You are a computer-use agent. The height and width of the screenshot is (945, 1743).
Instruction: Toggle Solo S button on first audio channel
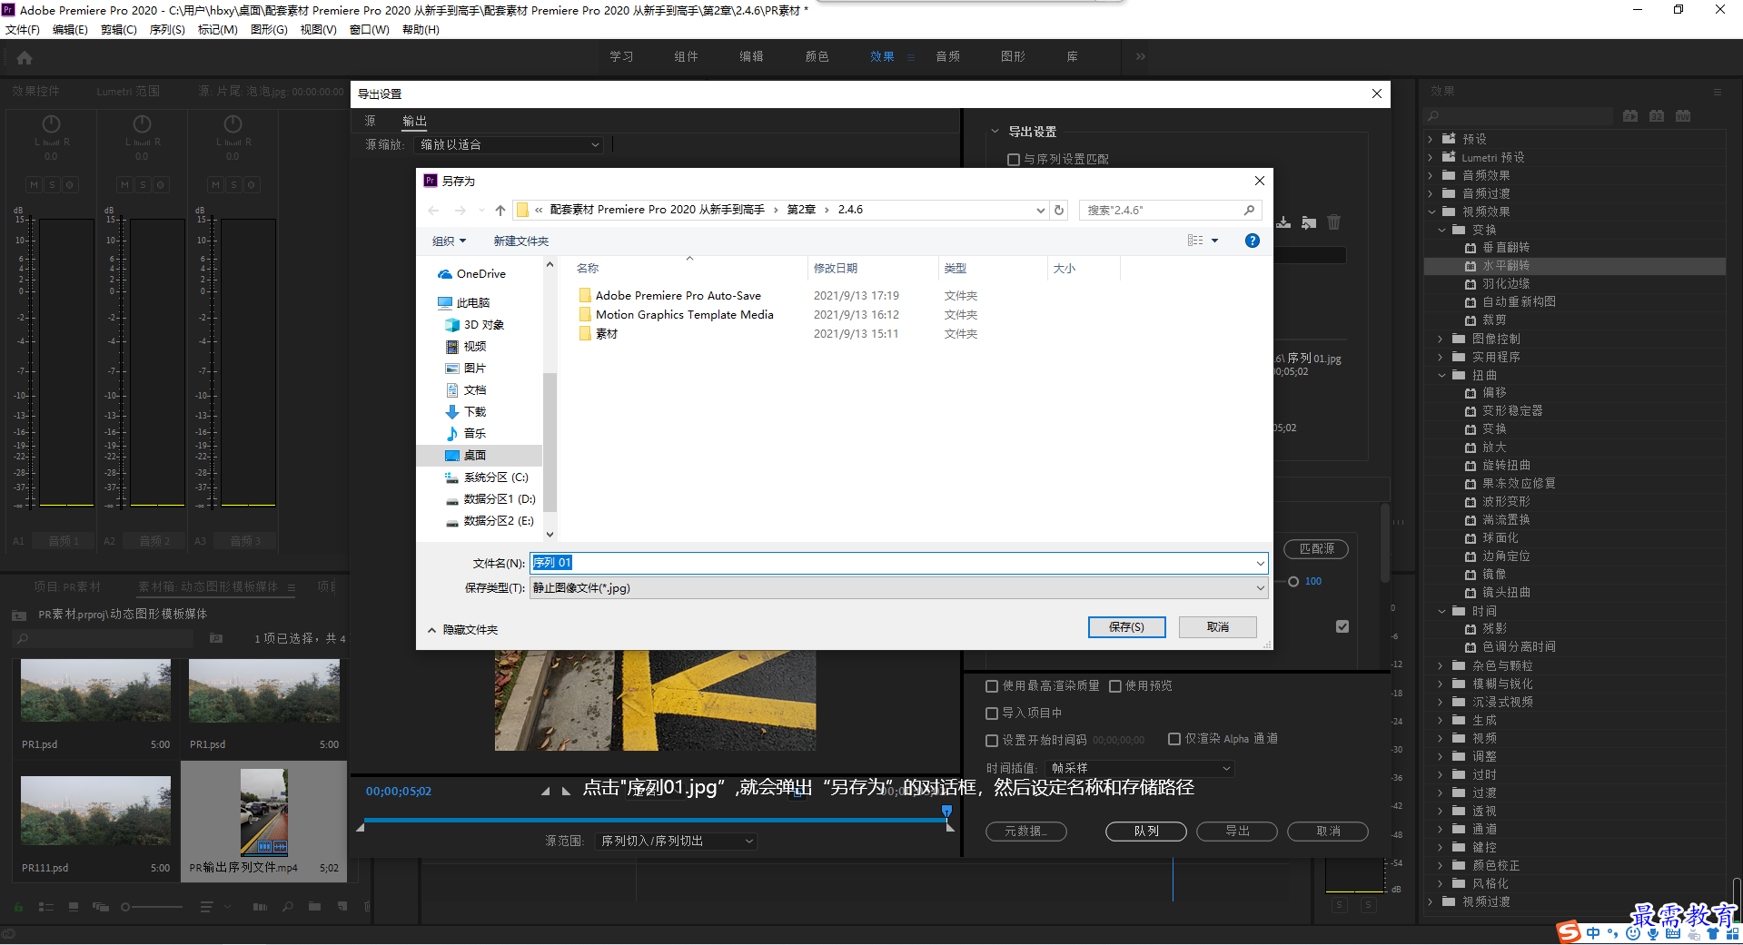[52, 185]
